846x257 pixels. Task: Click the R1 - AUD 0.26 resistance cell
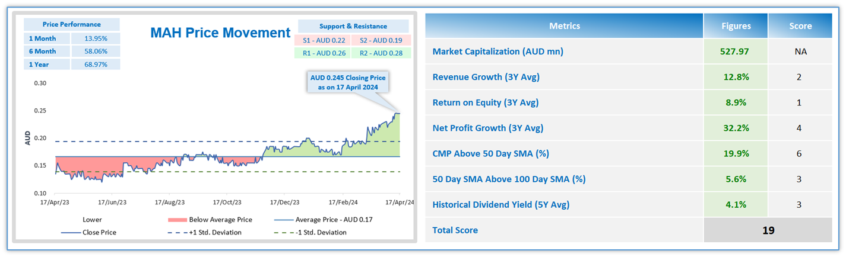323,53
